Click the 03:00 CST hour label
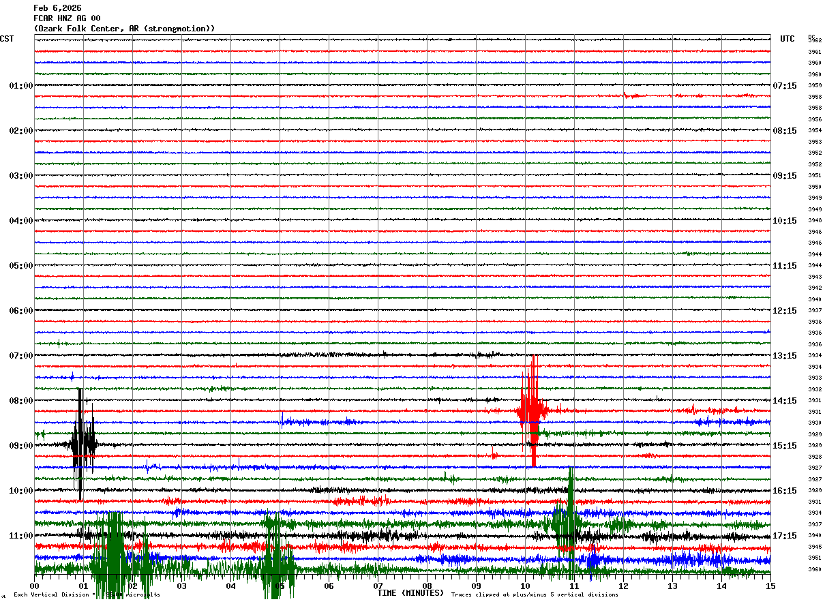Screen dimensions: 825x604 click(x=21, y=176)
